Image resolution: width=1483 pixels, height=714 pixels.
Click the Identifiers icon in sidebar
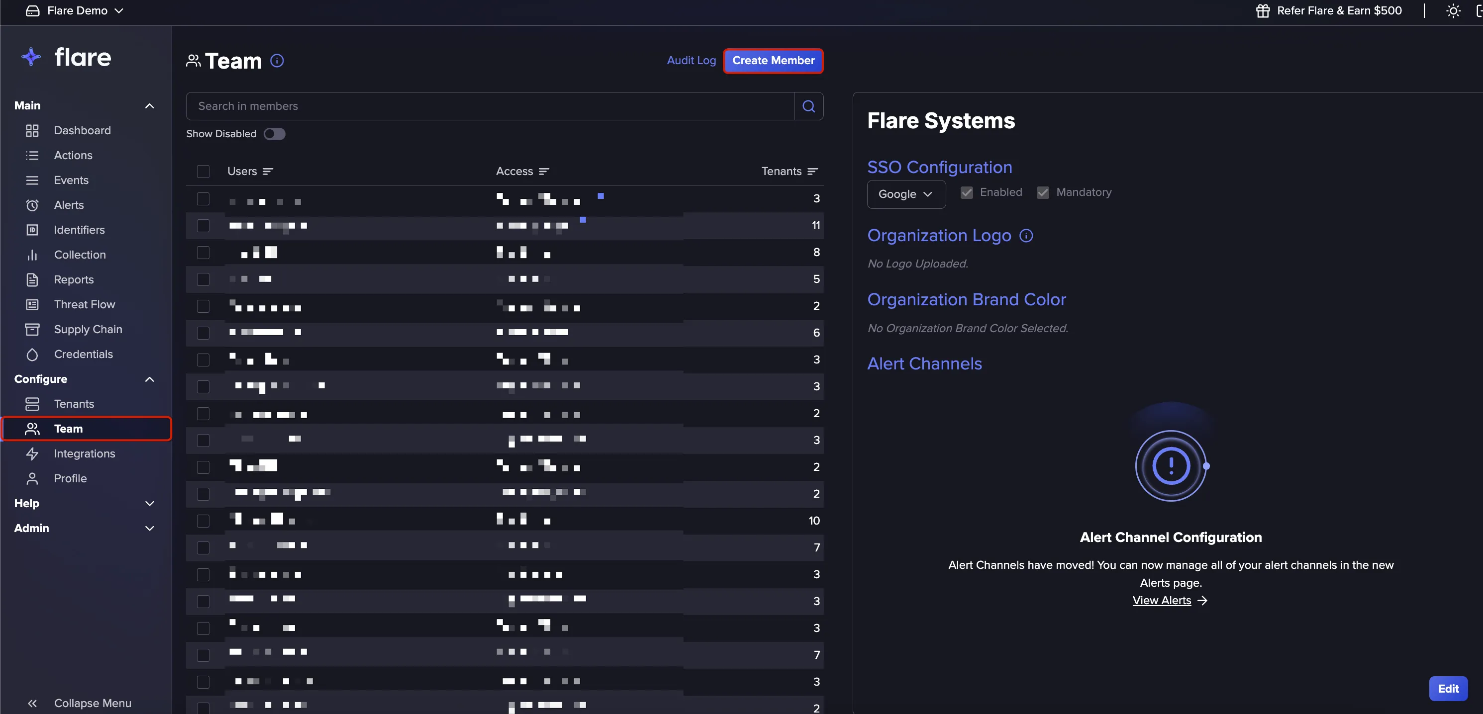click(32, 230)
